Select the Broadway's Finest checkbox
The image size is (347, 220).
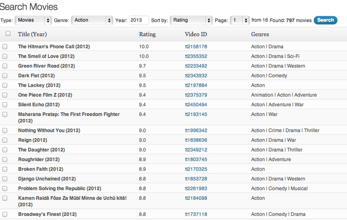[5, 214]
